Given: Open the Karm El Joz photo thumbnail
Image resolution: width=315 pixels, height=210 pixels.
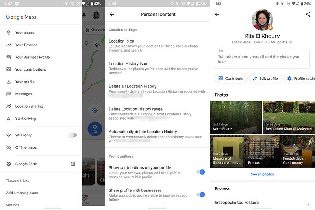Looking at the screenshot, I should pos(236,117).
